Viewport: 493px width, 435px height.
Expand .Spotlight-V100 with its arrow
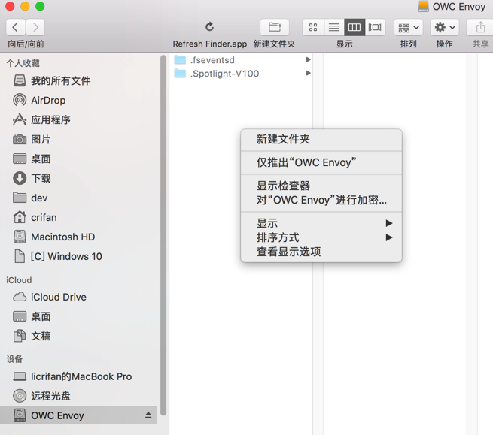point(309,73)
